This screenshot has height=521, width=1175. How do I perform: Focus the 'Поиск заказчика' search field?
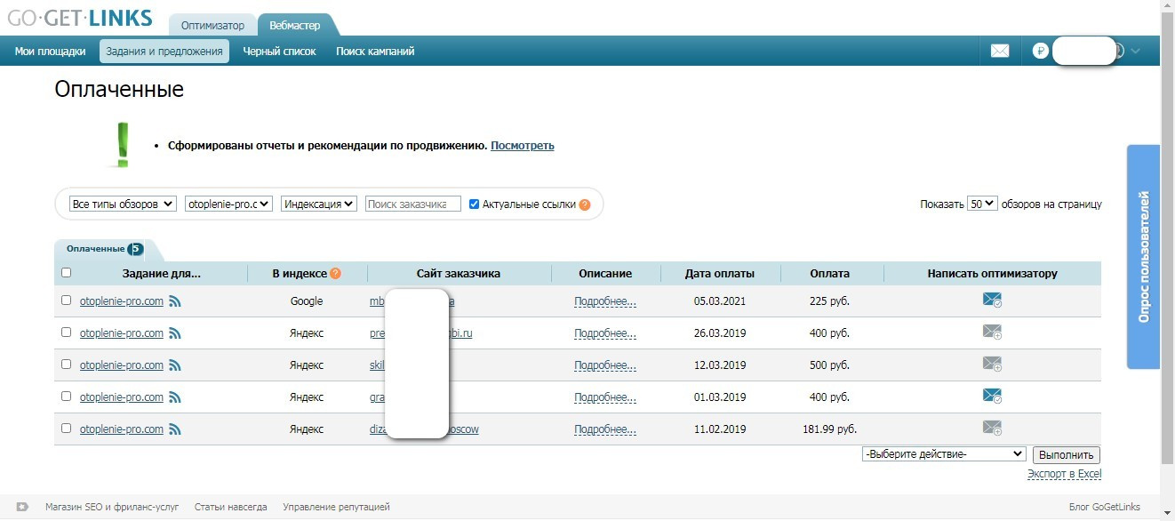413,204
